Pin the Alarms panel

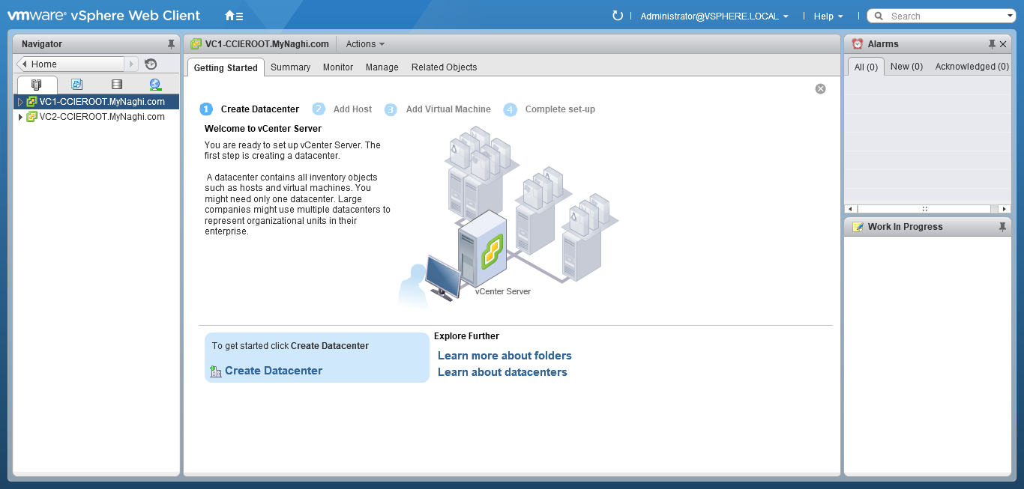[992, 44]
